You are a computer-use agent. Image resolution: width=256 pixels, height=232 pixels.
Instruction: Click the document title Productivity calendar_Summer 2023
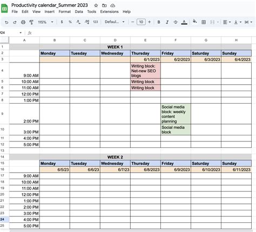[50, 5]
